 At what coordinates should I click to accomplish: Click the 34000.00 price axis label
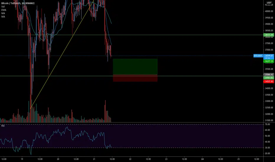click(269, 88)
